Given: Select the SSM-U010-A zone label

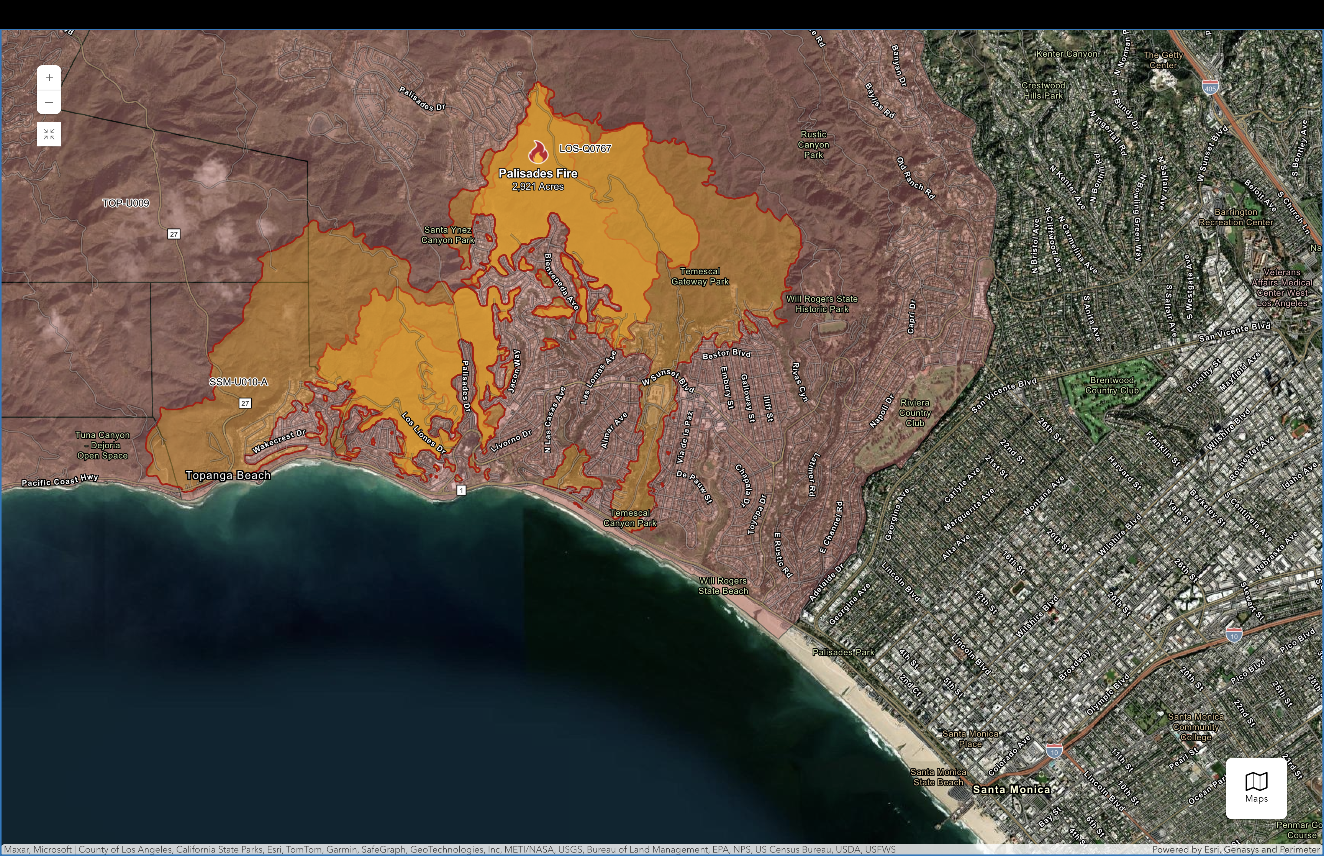Looking at the screenshot, I should coord(238,382).
